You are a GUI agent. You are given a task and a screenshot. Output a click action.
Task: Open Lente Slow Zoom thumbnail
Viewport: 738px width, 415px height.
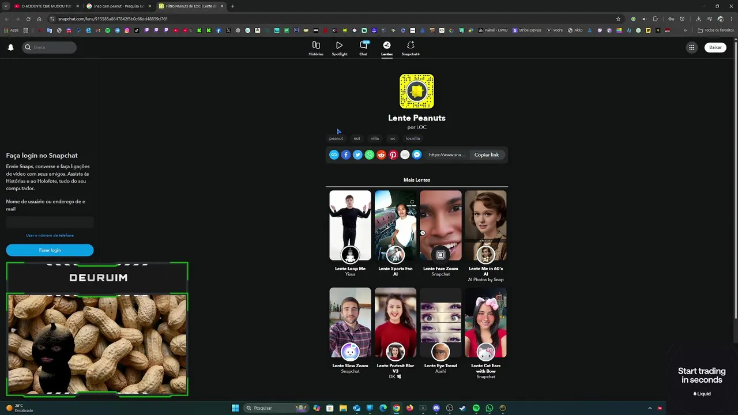click(x=350, y=323)
